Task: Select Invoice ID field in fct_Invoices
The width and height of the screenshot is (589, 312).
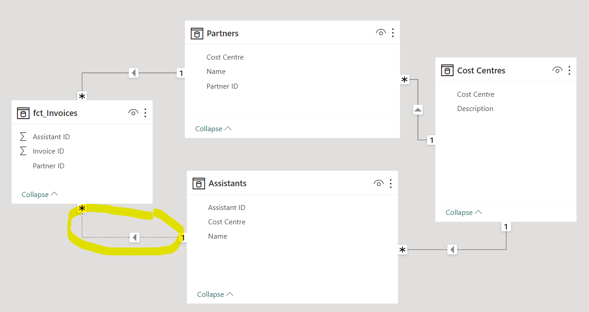Action: (x=48, y=151)
